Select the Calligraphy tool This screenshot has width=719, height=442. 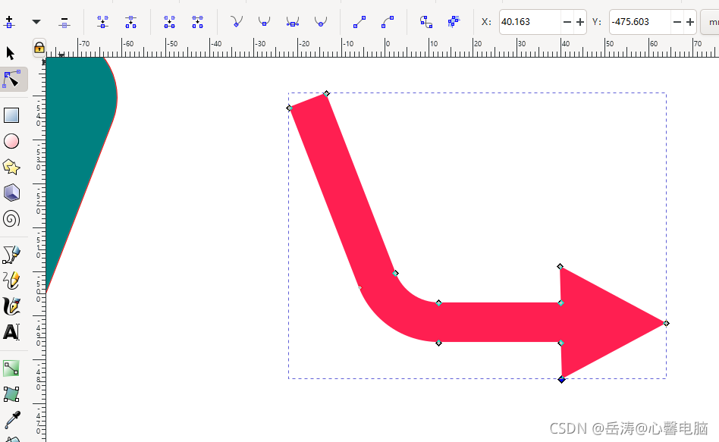click(x=11, y=306)
